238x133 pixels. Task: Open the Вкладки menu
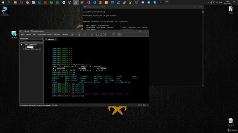57,34
